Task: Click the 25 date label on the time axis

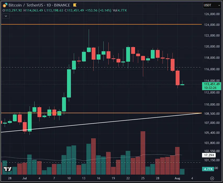Action: (143, 178)
